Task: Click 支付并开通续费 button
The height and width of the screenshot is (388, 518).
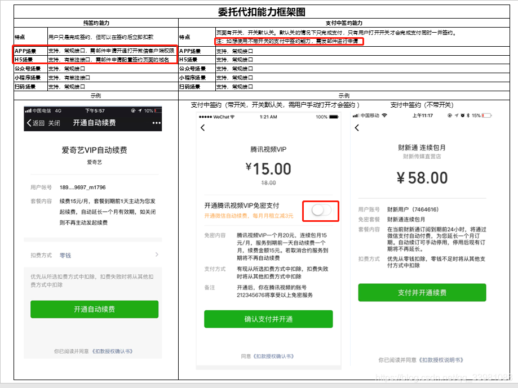Action: [422, 292]
